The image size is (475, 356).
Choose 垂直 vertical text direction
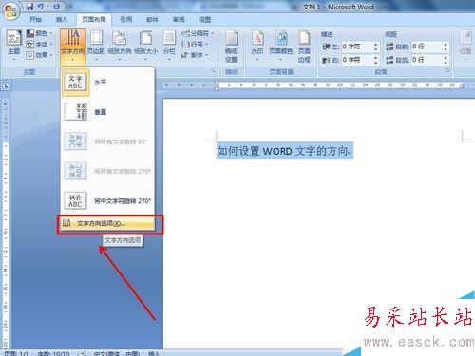tap(107, 112)
